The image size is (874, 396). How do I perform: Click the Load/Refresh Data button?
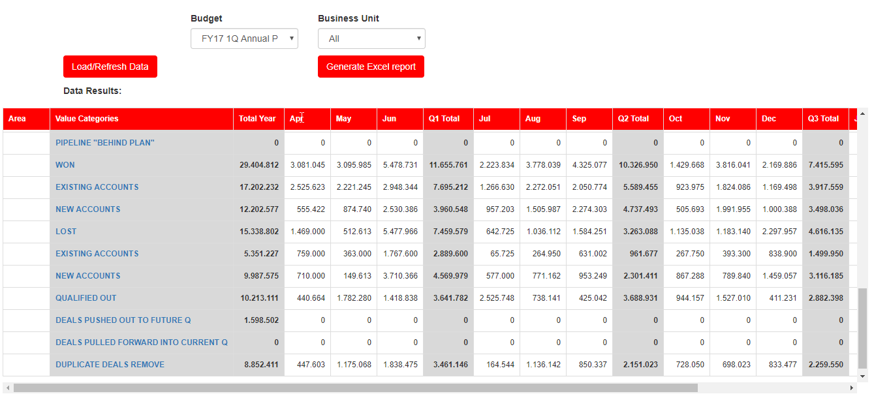110,67
